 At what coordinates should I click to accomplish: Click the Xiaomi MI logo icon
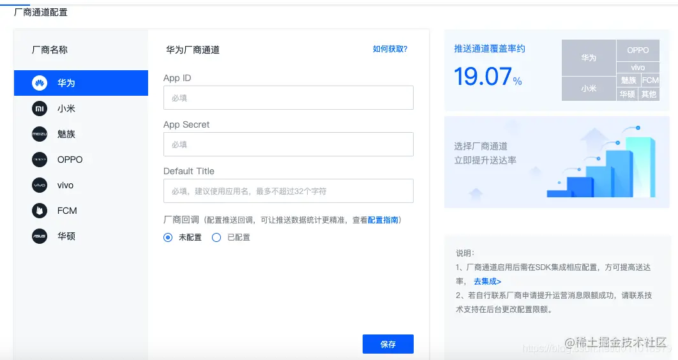[40, 109]
